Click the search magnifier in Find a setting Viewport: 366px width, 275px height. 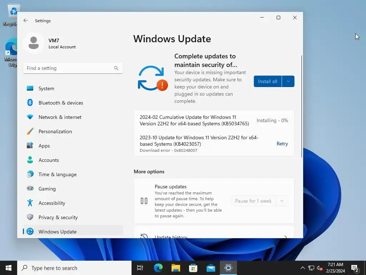coord(116,68)
